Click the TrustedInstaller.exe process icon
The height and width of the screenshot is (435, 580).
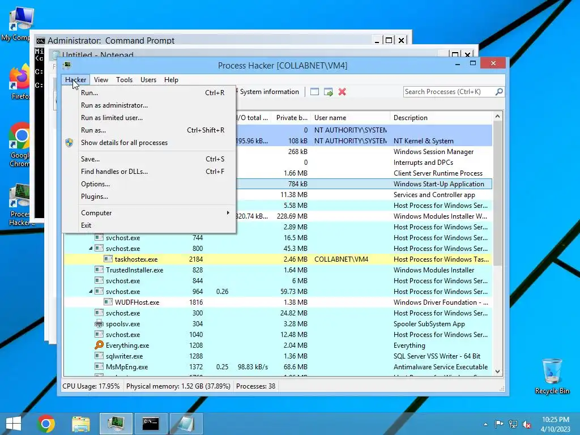(x=99, y=270)
